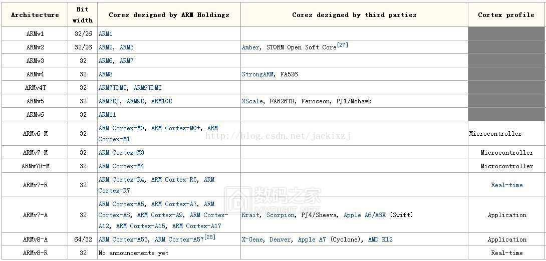Follow the ARM Cortex-A53 link

click(123, 240)
